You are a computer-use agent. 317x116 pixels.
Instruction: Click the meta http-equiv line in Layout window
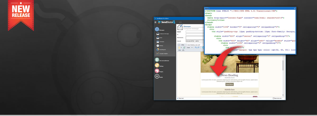tap(245, 18)
